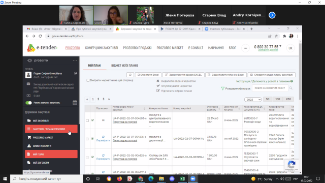325x183 pixels.
Task: Open Перегляд на порталі for UA-P-2022-02-07-004605-c
Action: 125,122
